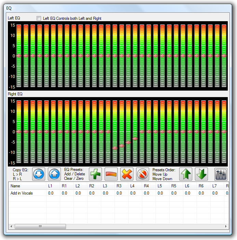Click the L4 column header
Screen dimensions: 237x240
point(135,186)
